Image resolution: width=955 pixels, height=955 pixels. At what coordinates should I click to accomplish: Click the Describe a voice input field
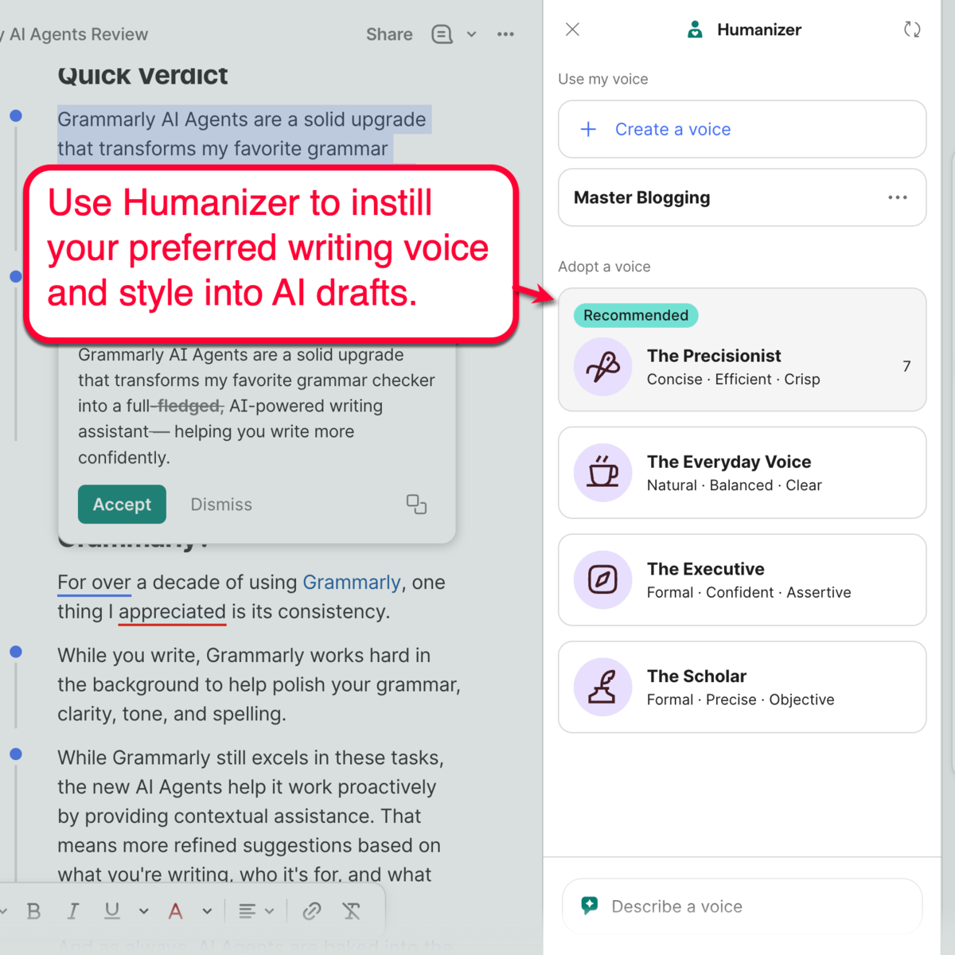click(742, 906)
